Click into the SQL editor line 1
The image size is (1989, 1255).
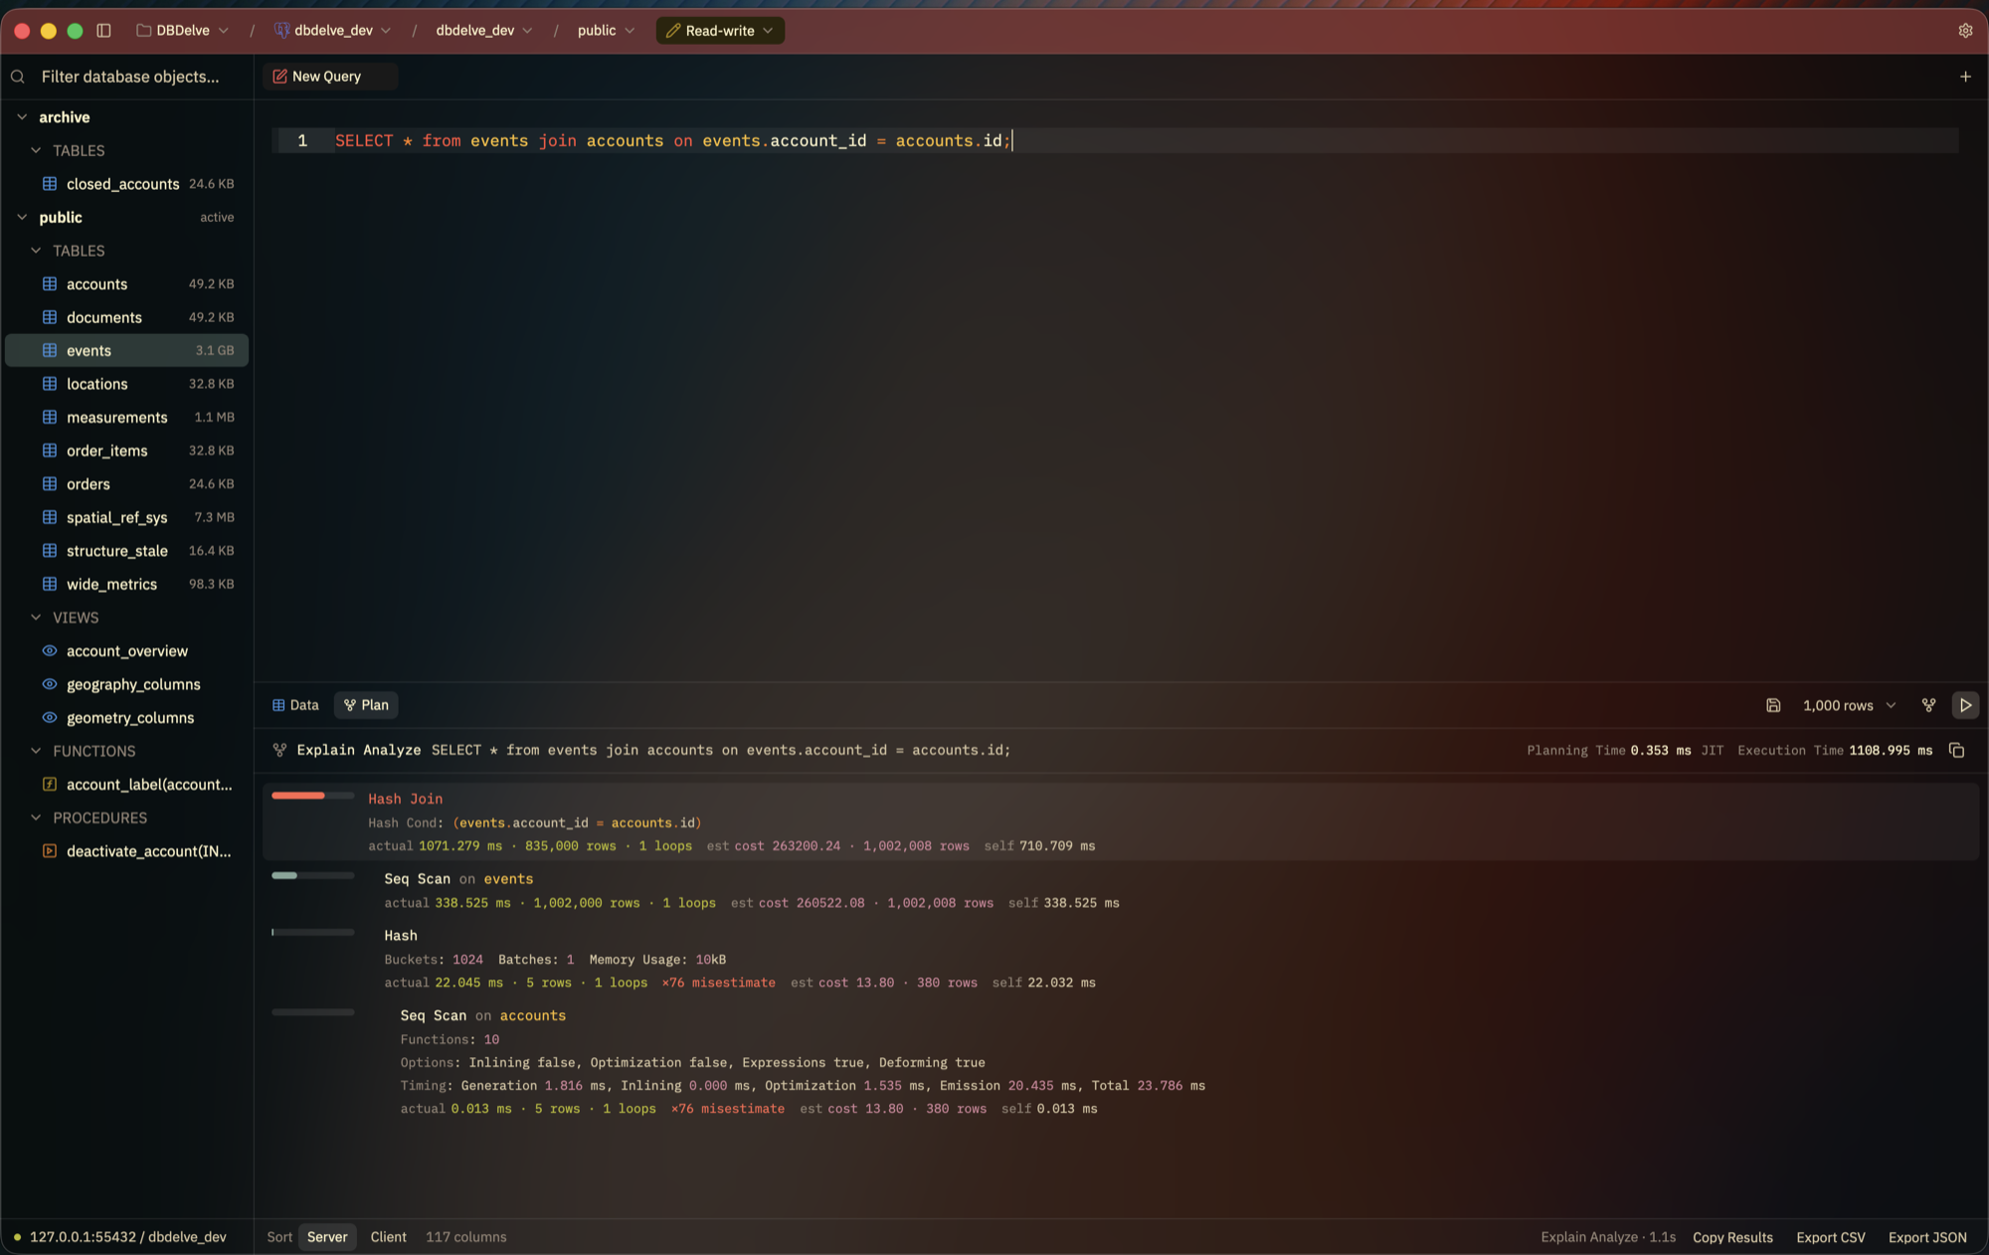pos(1114,140)
